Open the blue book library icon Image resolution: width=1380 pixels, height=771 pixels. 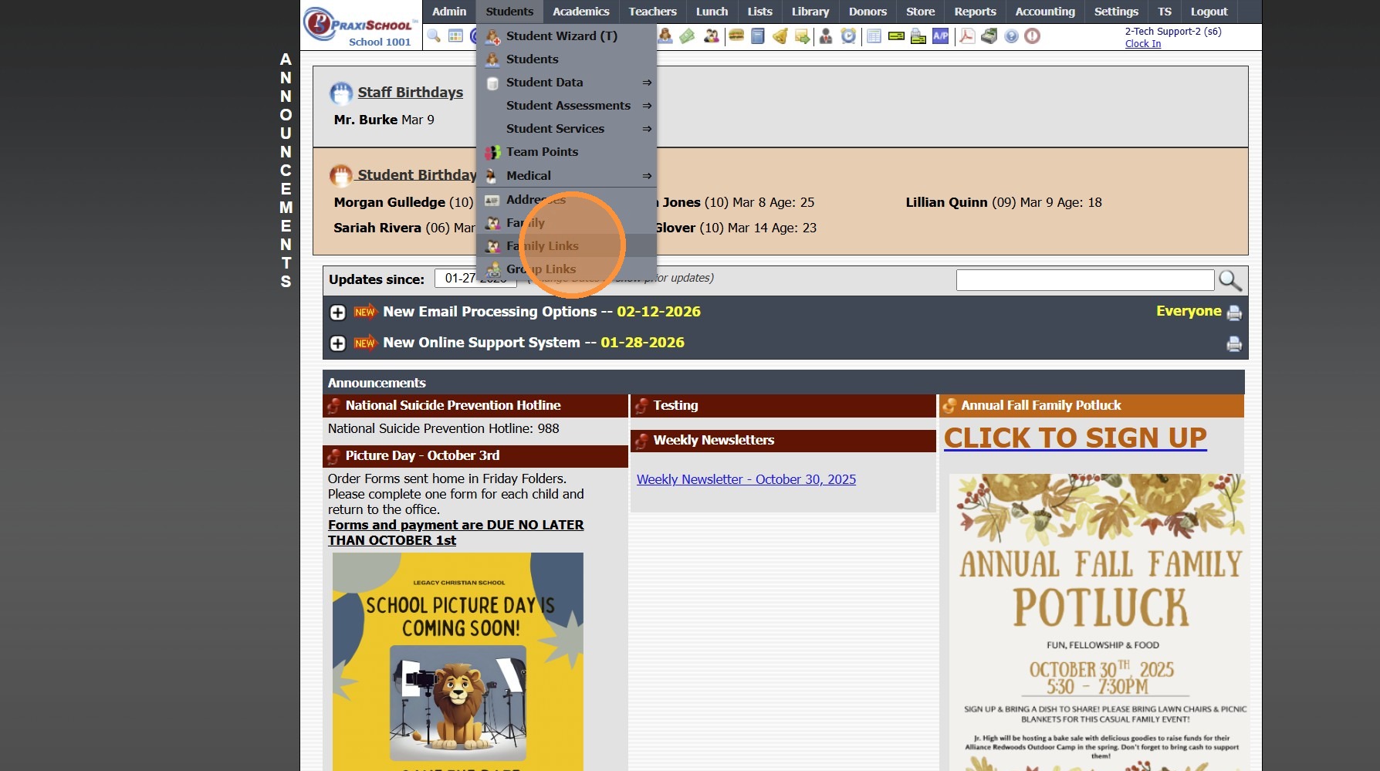pyautogui.click(x=758, y=36)
